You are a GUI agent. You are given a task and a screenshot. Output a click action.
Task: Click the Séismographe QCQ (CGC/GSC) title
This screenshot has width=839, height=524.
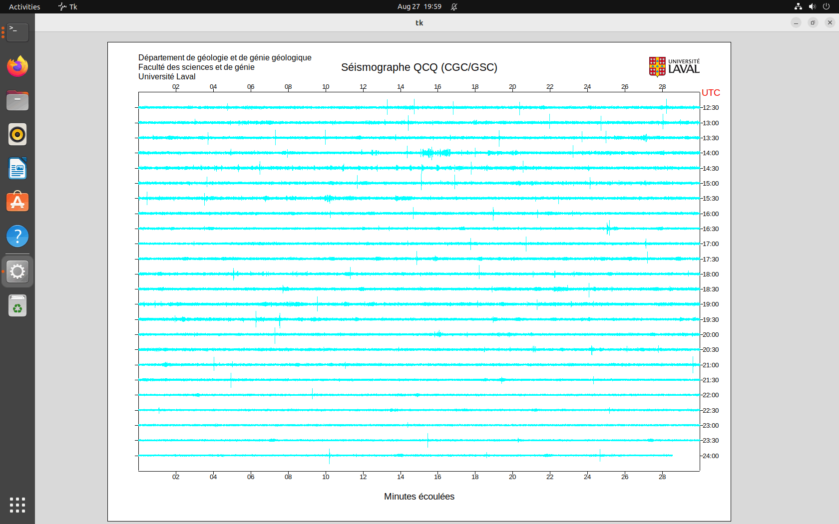419,67
